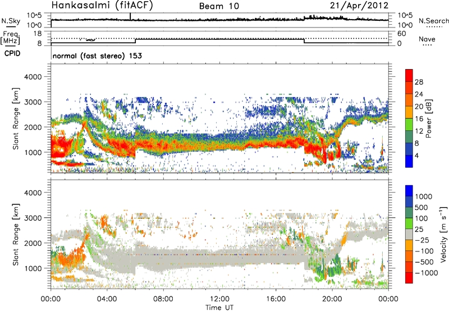Click the 3000 km tick of velocity panel

pyautogui.click(x=33, y=218)
